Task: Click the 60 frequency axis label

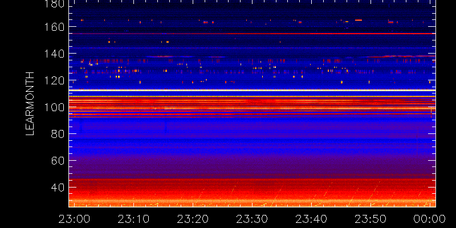Action: tap(58, 161)
